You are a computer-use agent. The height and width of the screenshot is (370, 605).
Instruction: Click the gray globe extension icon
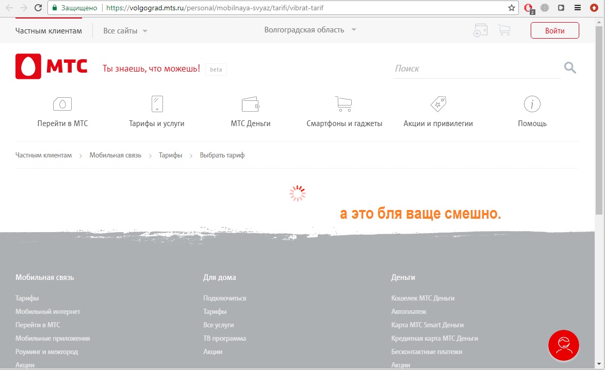tap(545, 8)
